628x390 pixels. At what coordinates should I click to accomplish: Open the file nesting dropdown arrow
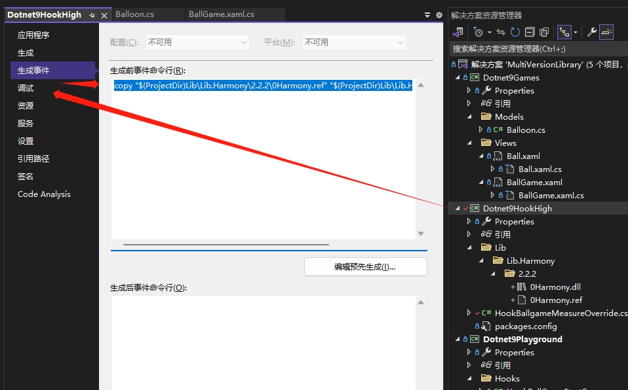tap(576, 33)
